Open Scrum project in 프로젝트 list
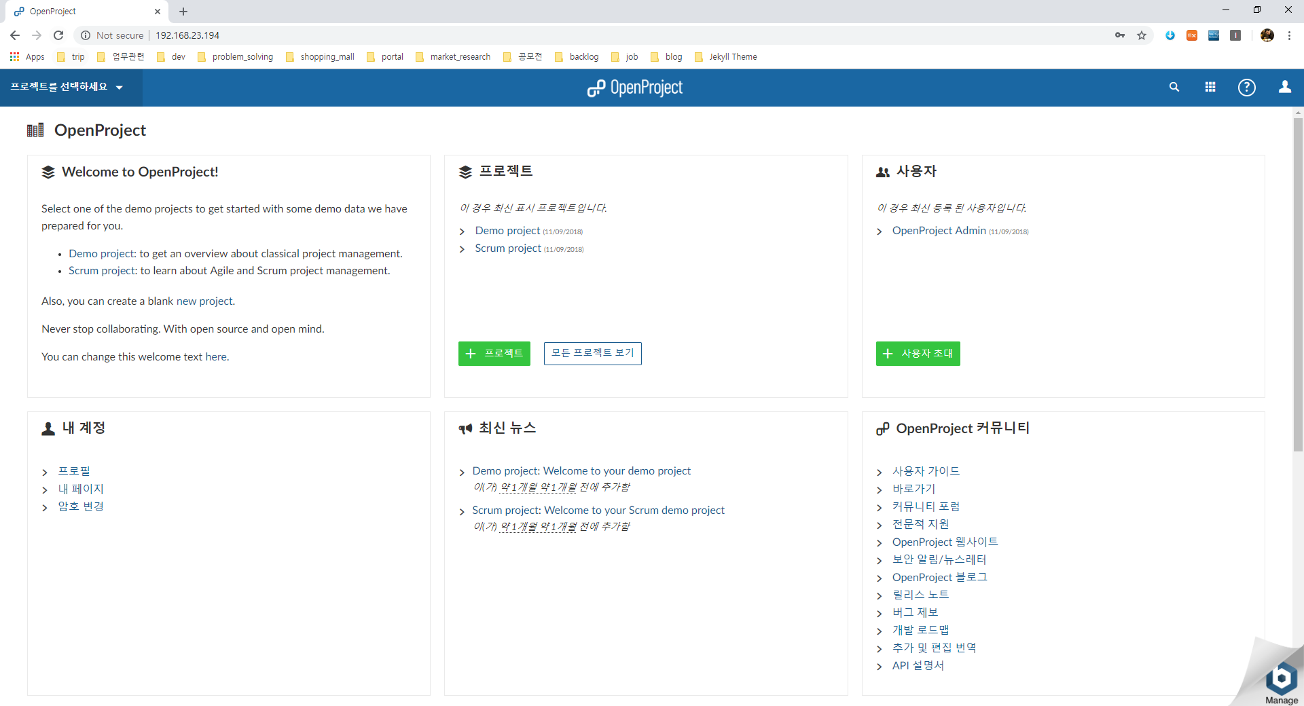Image resolution: width=1304 pixels, height=706 pixels. click(x=508, y=248)
